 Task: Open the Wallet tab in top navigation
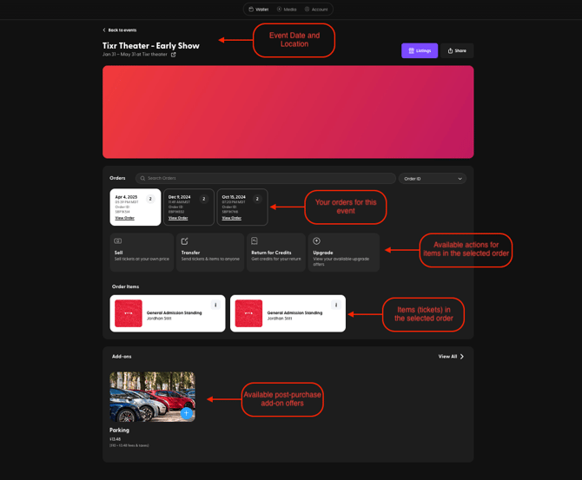click(259, 10)
